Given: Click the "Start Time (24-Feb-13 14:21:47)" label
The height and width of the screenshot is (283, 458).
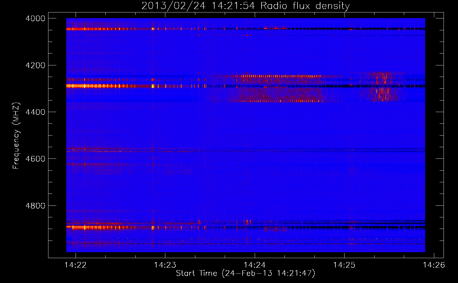Looking at the screenshot, I should coord(245,273).
